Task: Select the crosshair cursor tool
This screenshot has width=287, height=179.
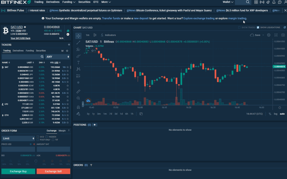Action: coord(78,36)
